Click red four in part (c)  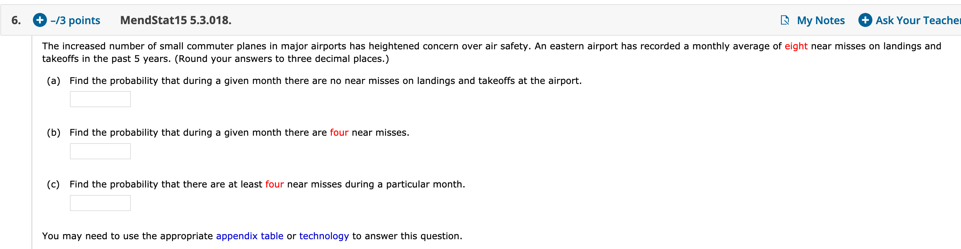[274, 185]
